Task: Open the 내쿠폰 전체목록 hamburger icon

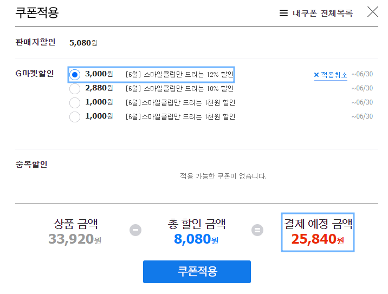Action: tap(283, 13)
